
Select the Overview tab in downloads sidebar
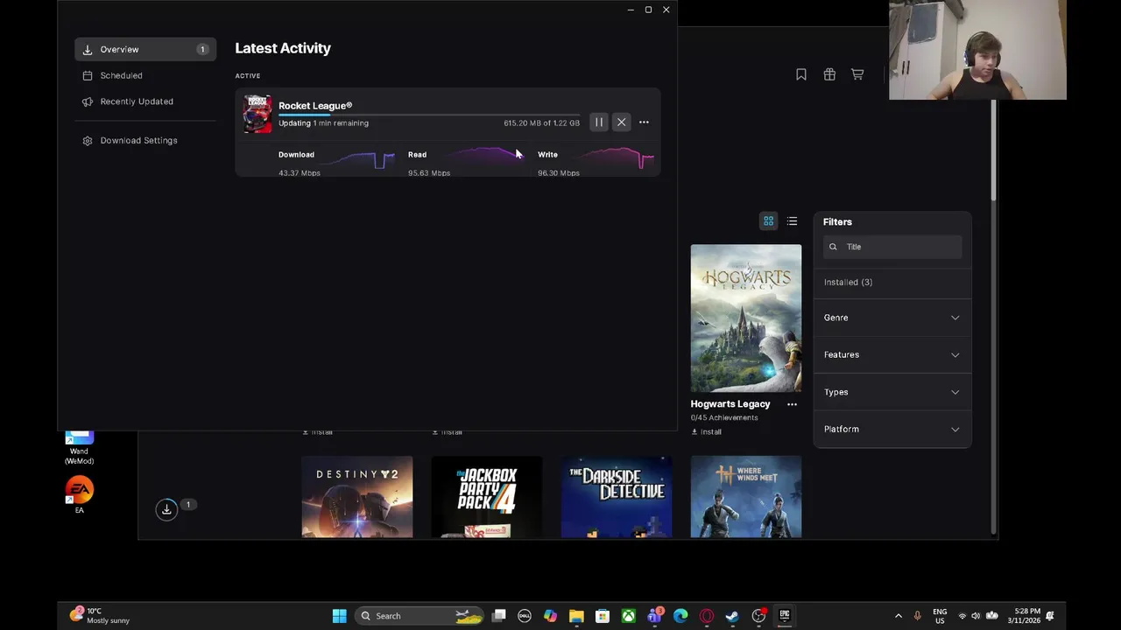pos(145,49)
